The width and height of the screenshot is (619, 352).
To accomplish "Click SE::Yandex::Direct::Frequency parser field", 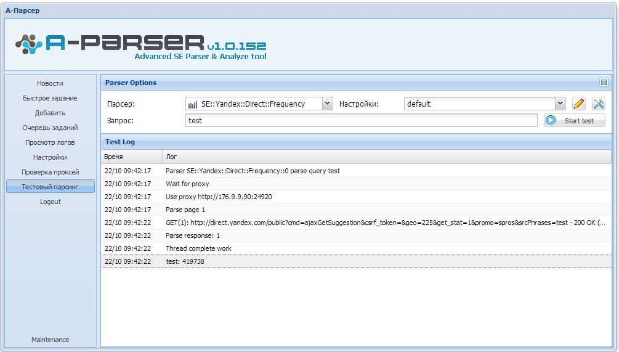I will [x=253, y=104].
